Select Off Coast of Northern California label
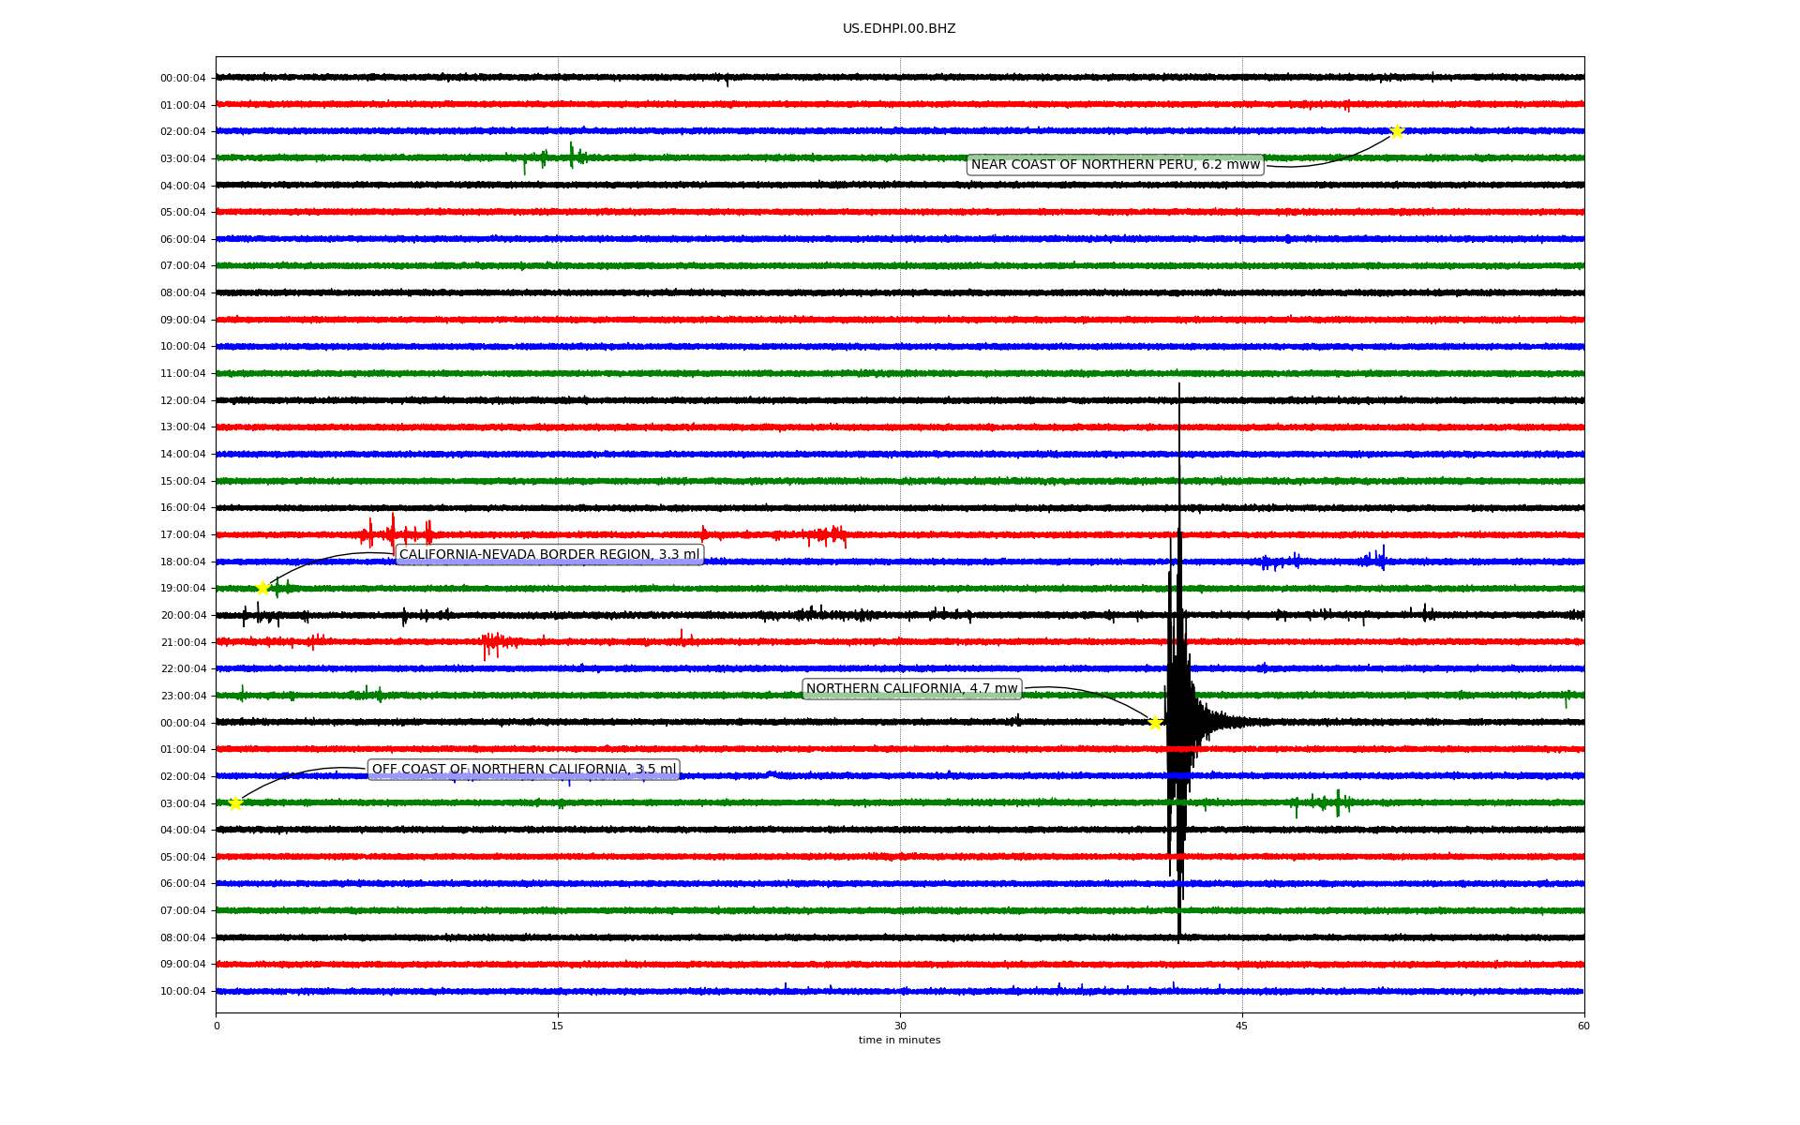 click(523, 770)
